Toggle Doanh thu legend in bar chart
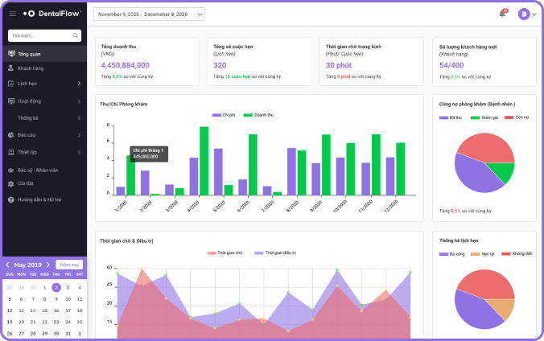Image resolution: width=544 pixels, height=341 pixels. [258, 115]
